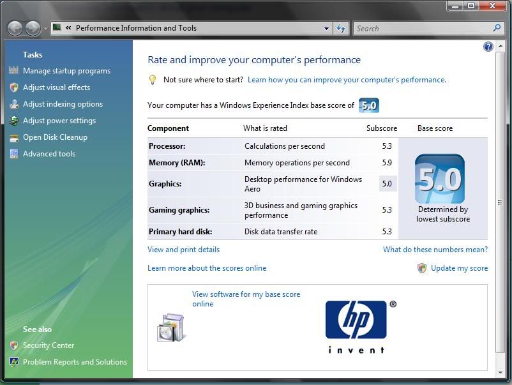Open Adjust indexing options

tap(63, 104)
